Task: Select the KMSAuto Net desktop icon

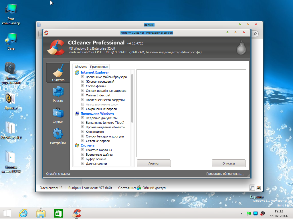Action: pos(11,130)
